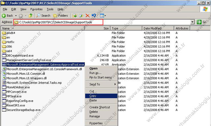Expand the Address bar dropdown
This screenshot has width=211, height=126.
[193, 22]
